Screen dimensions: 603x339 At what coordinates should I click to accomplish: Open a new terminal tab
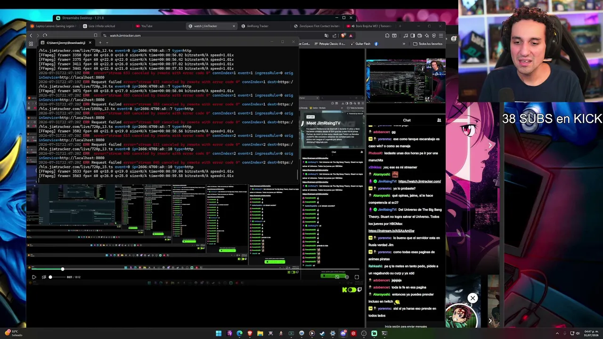[x=100, y=43]
